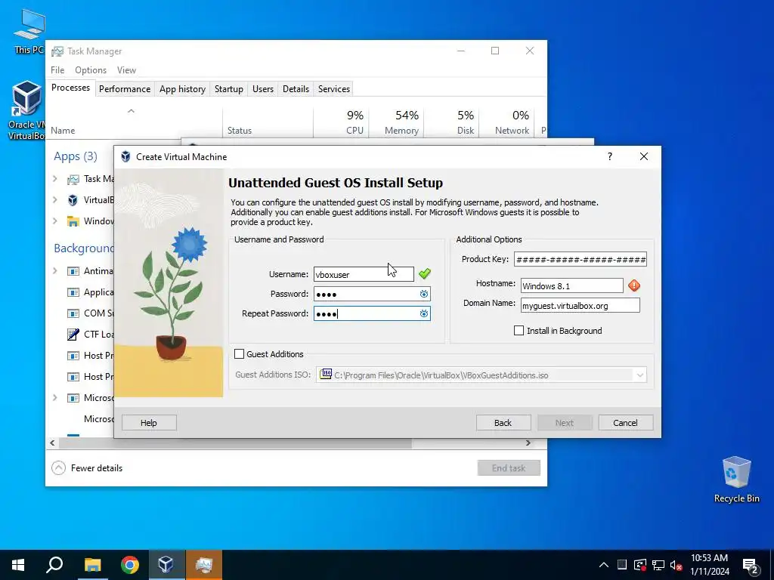774x580 pixels.
Task: Click the VirtualBox process icon in Task Manager
Action: click(73, 199)
